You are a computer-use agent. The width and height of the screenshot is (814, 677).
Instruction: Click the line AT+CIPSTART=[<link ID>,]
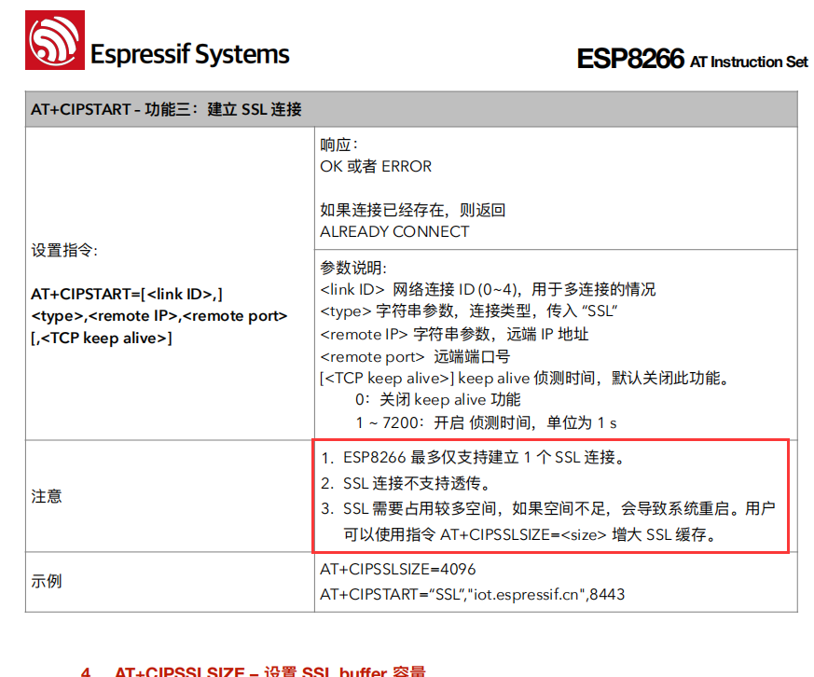pos(127,295)
